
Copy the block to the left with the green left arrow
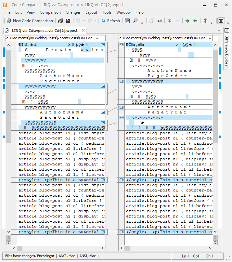[195, 21]
